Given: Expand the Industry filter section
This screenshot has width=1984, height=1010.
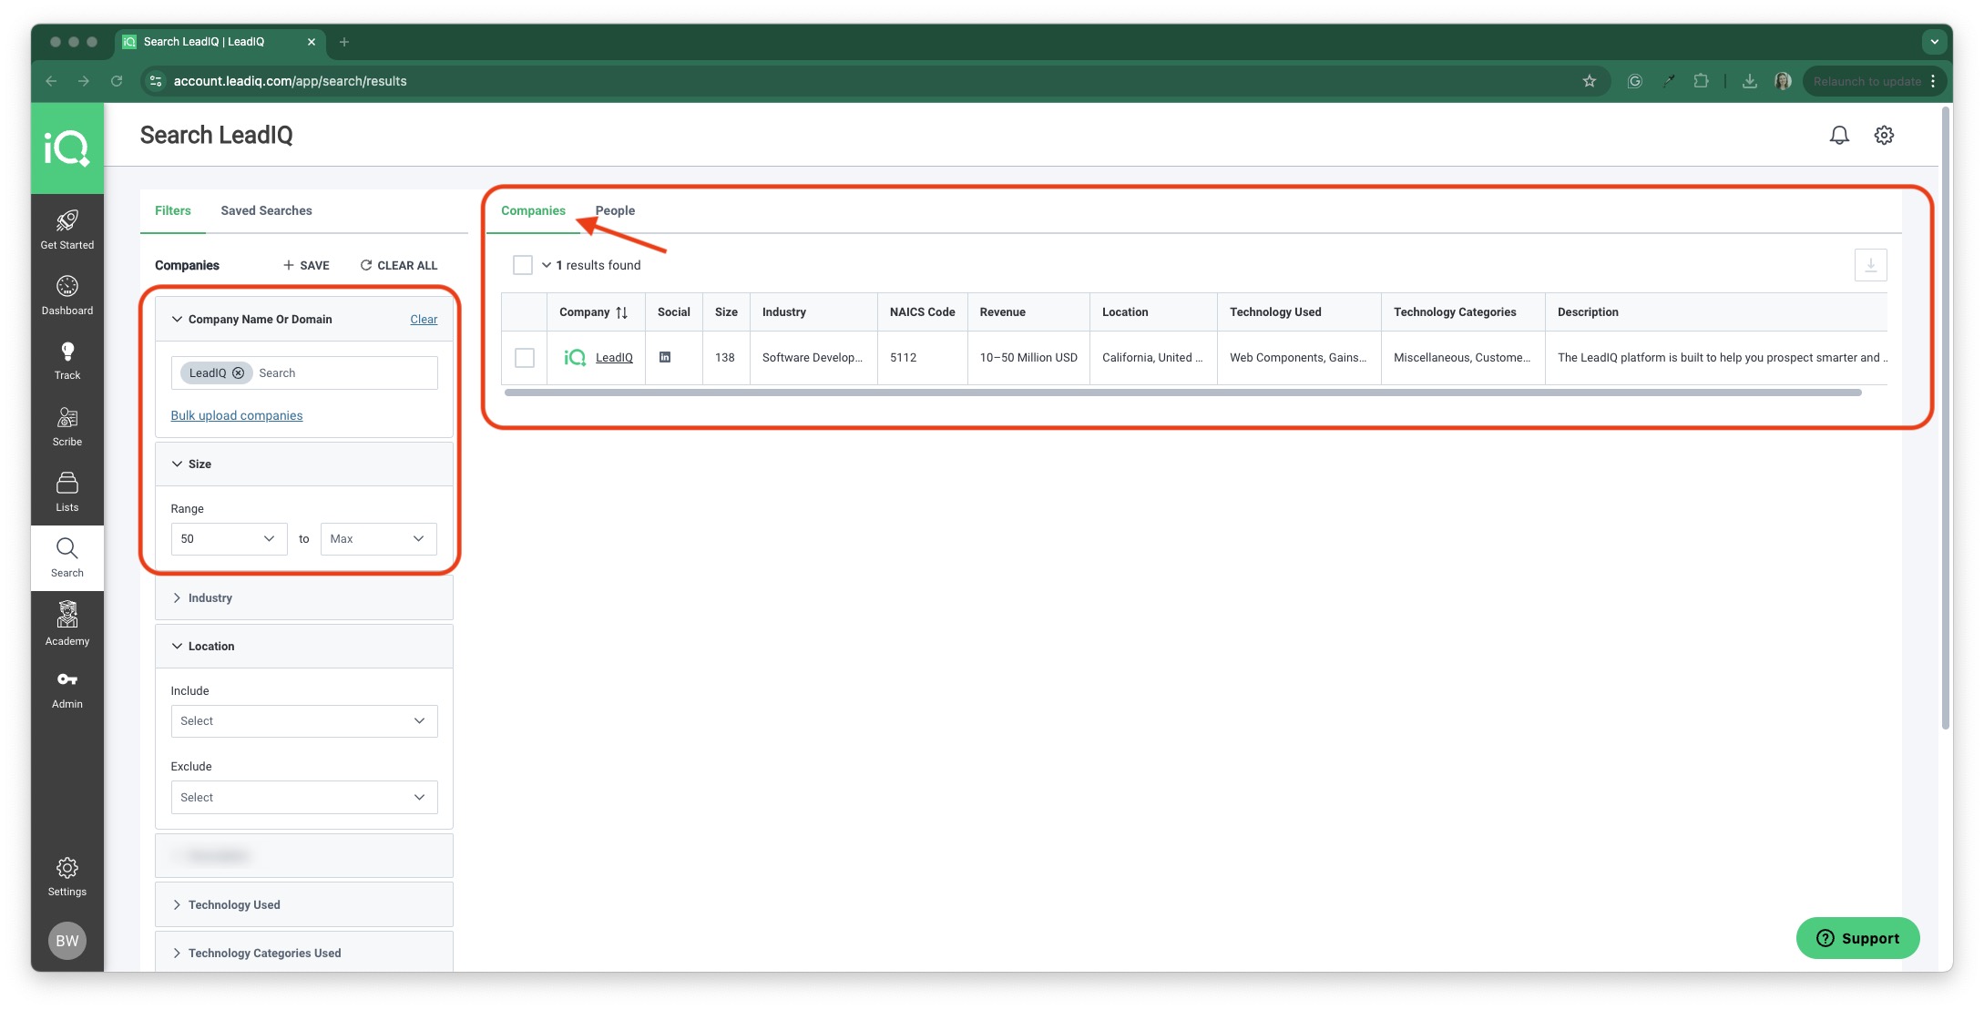Looking at the screenshot, I should (304, 598).
